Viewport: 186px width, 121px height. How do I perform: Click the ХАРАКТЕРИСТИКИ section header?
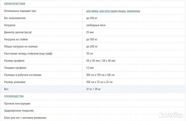[15, 4]
